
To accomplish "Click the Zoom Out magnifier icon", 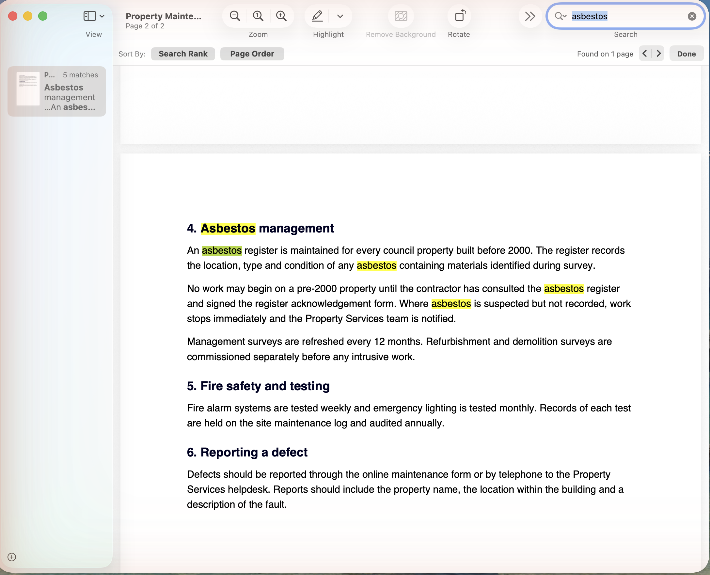I will pos(235,16).
